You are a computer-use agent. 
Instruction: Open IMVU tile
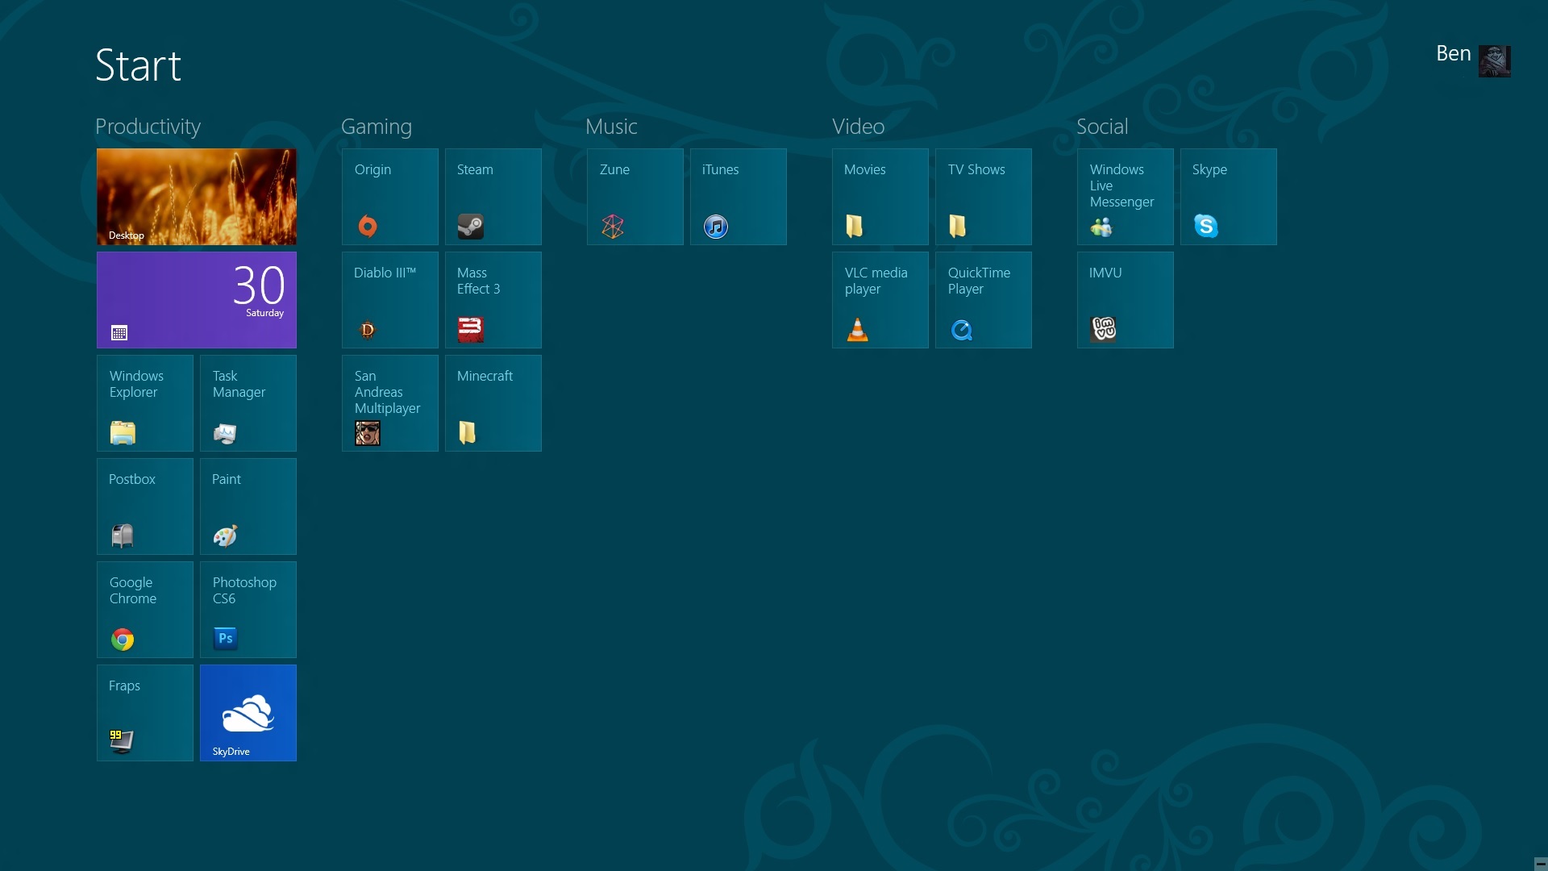pyautogui.click(x=1125, y=300)
